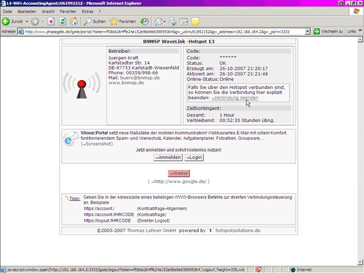Click the red hotspot antenna image
This screenshot has height=273, width=364.
coord(82,85)
